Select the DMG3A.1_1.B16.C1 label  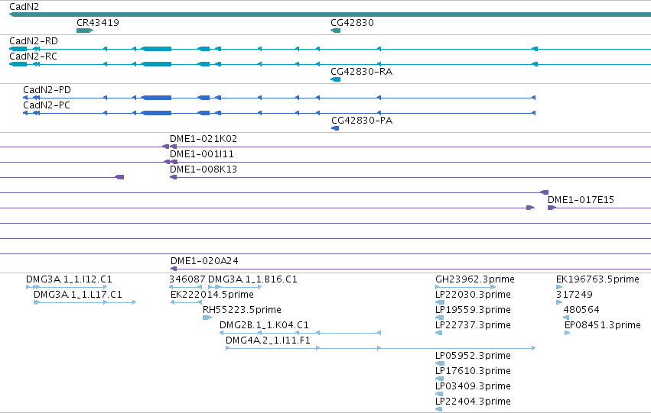click(252, 279)
